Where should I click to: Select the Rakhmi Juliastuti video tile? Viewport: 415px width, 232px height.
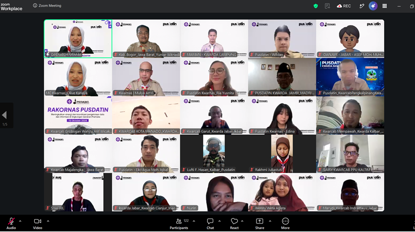[x=282, y=154]
